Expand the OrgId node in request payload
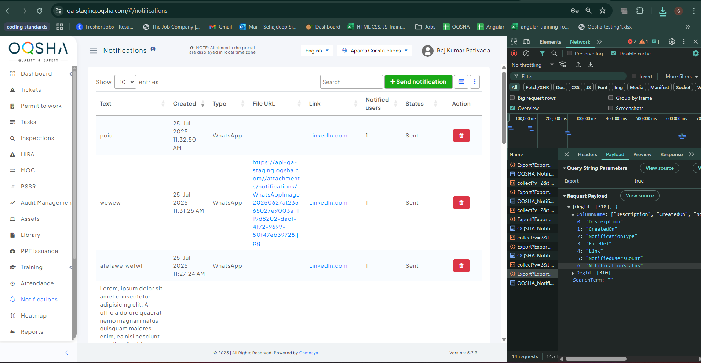 [573, 273]
